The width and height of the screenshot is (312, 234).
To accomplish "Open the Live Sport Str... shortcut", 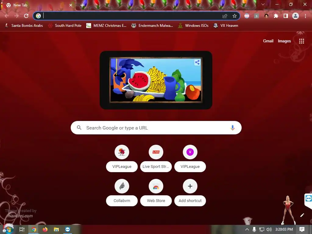I will 156,158.
